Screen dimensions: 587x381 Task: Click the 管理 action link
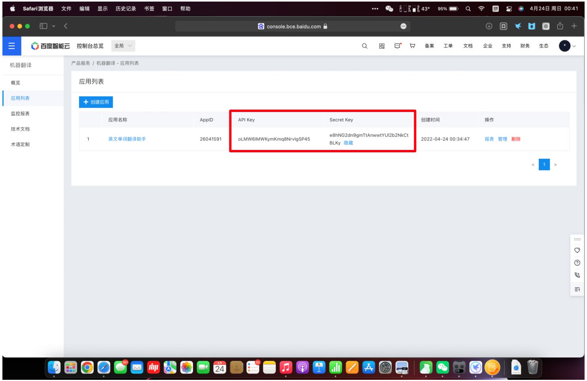(502, 139)
